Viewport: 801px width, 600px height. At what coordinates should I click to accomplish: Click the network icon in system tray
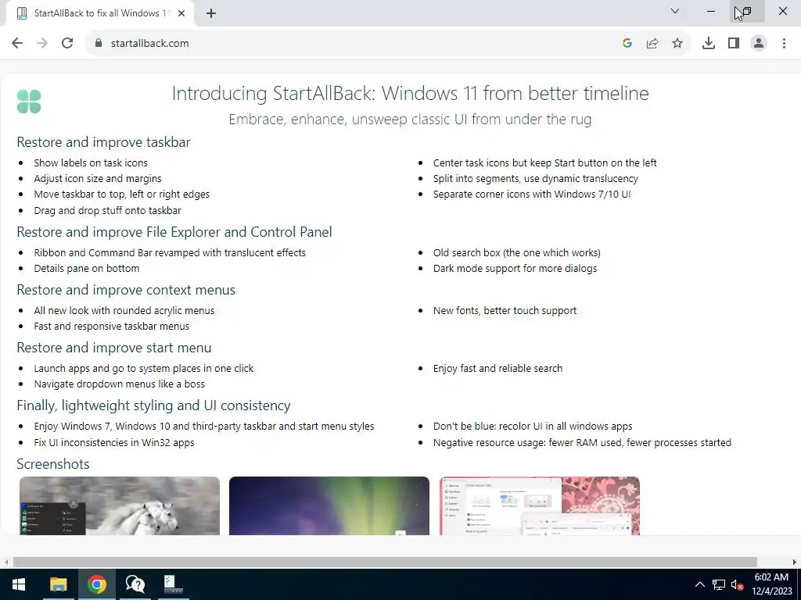click(x=719, y=584)
